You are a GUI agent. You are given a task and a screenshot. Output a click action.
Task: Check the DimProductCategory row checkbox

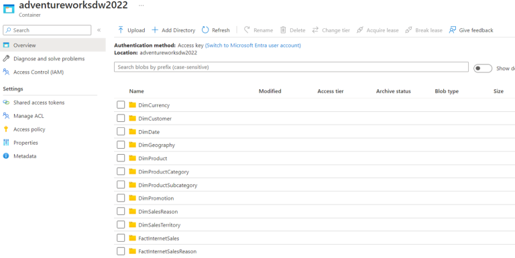coord(121,172)
